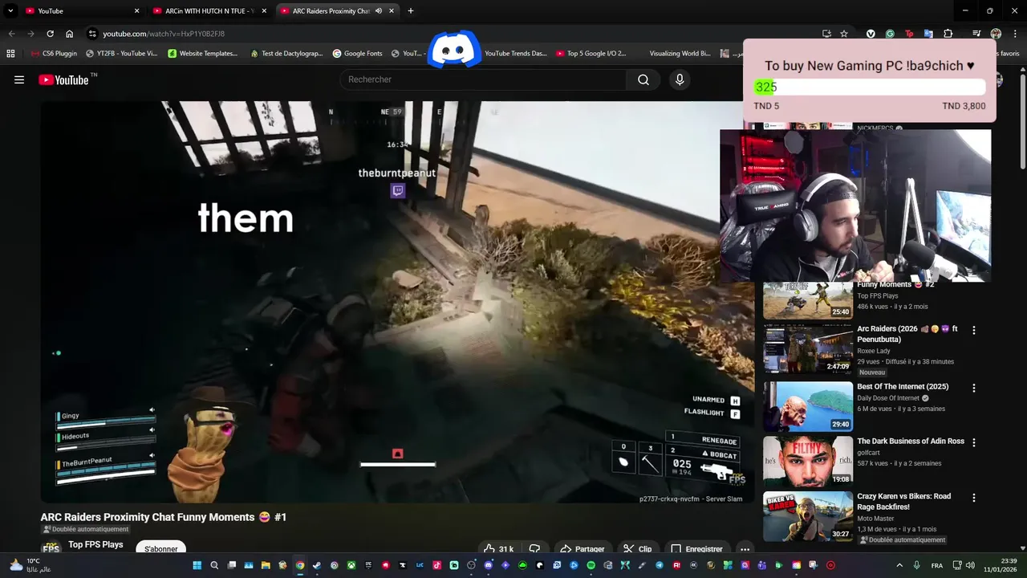Click the search magnifier button
Viewport: 1027px width, 578px height.
[x=643, y=79]
